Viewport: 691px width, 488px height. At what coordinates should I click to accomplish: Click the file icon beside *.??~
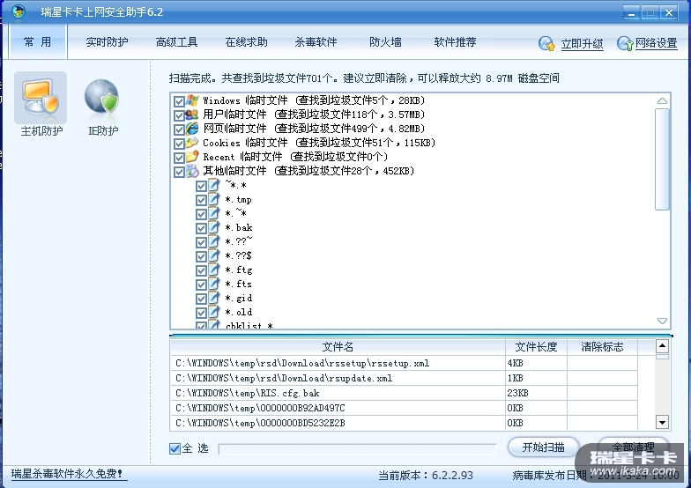point(213,241)
